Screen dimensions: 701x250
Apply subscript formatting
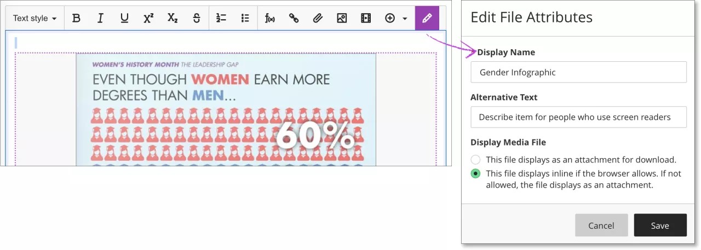[x=173, y=18]
